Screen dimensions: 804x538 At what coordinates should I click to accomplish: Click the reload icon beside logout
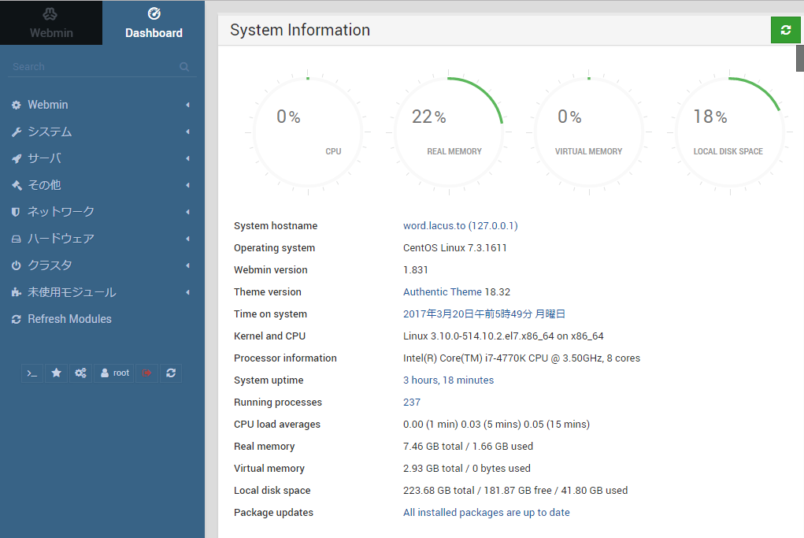(x=171, y=373)
